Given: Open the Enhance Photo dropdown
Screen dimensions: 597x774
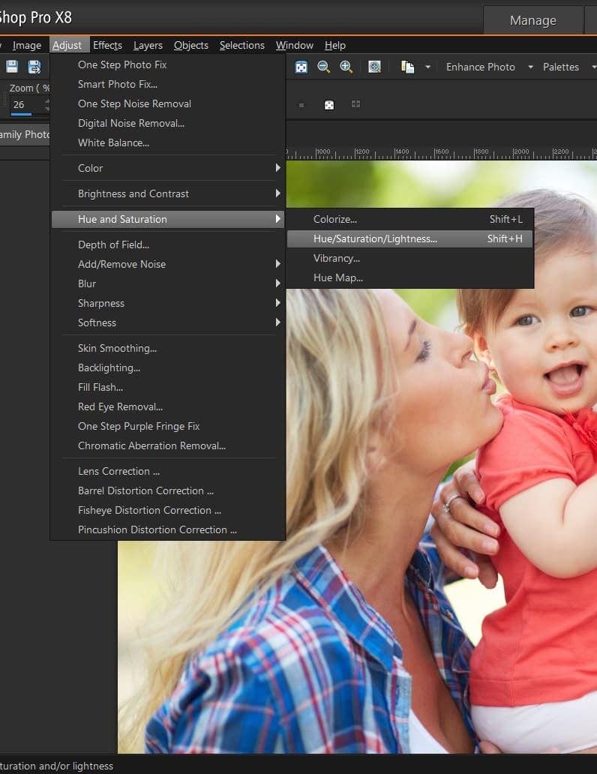Looking at the screenshot, I should pyautogui.click(x=488, y=67).
